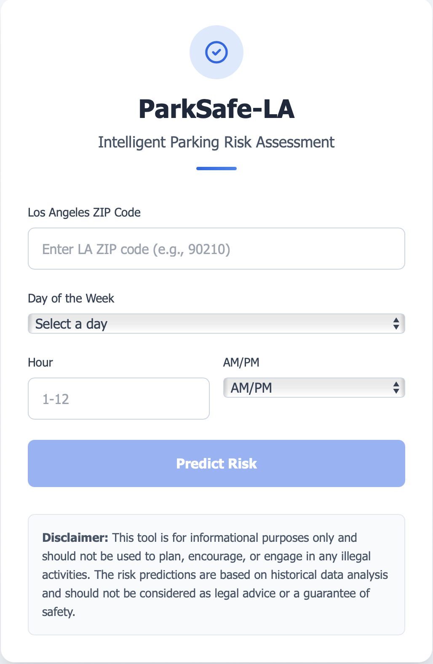Click the arrows on the AM/PM selector
Screen dimensions: 433x664
[396, 388]
